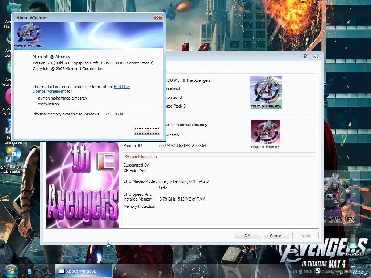Screen dimensions: 371x278
Task: Click the 'Memory Protection:' label
Action: (140, 206)
